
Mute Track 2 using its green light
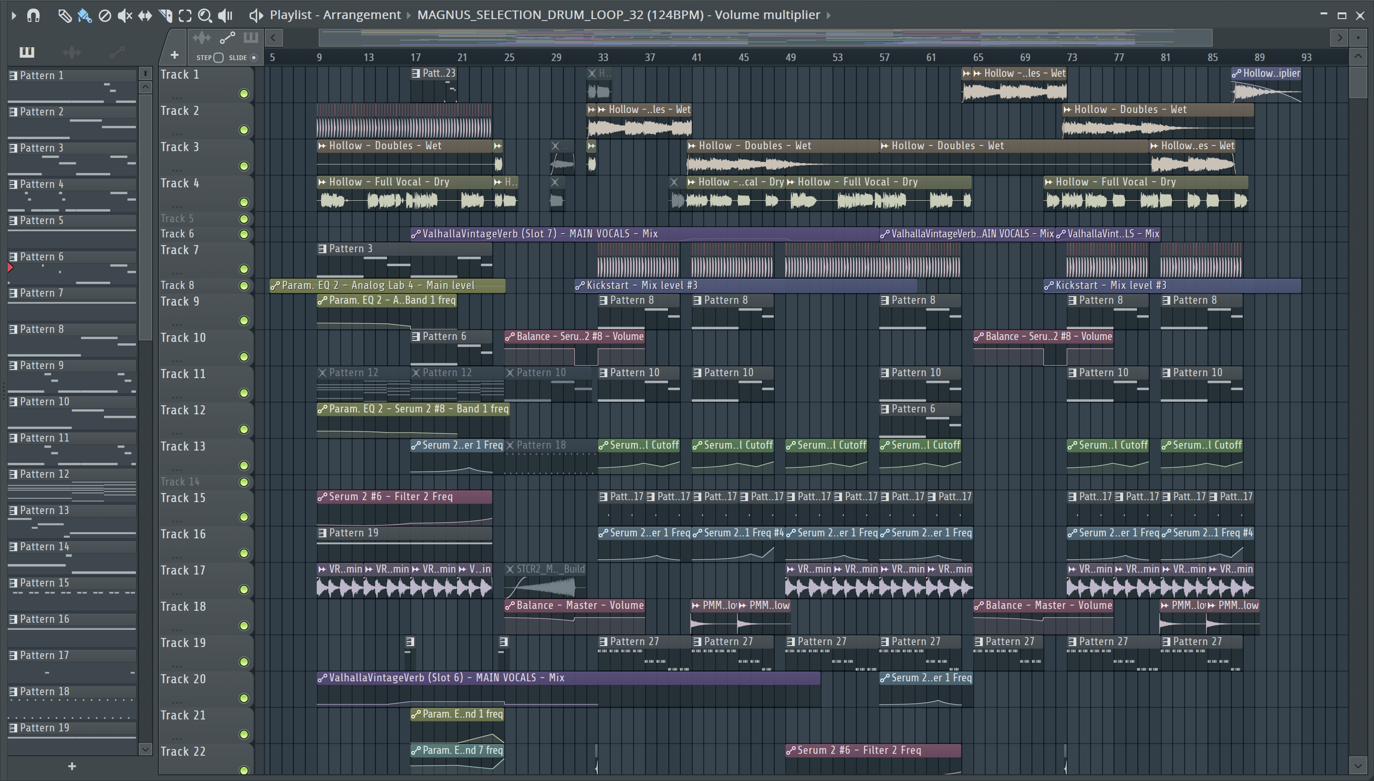pyautogui.click(x=244, y=130)
